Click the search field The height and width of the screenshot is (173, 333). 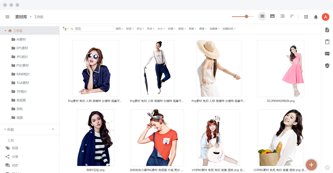[x=92, y=29]
